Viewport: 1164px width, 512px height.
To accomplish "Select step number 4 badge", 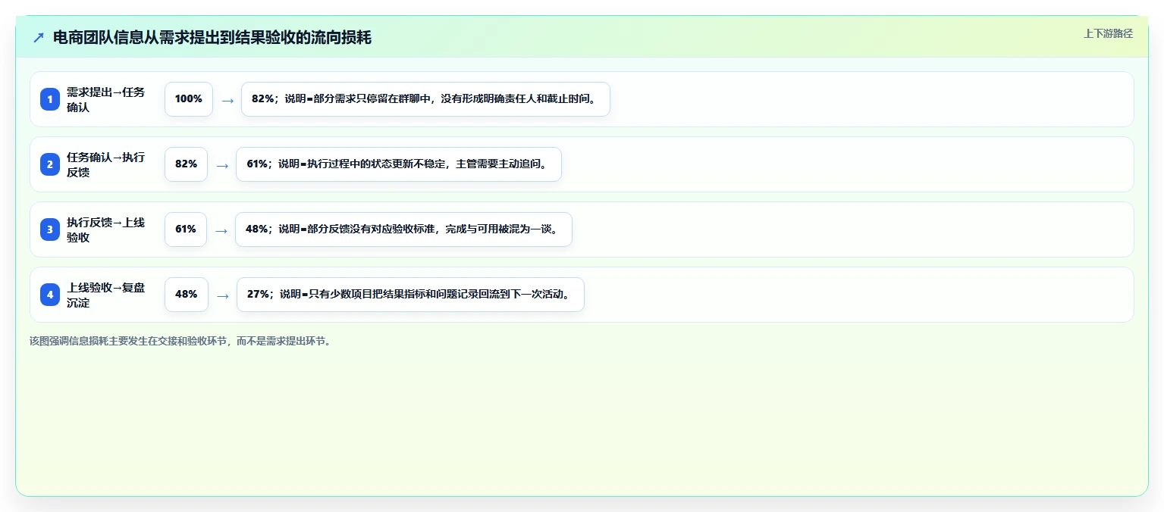I will (50, 295).
